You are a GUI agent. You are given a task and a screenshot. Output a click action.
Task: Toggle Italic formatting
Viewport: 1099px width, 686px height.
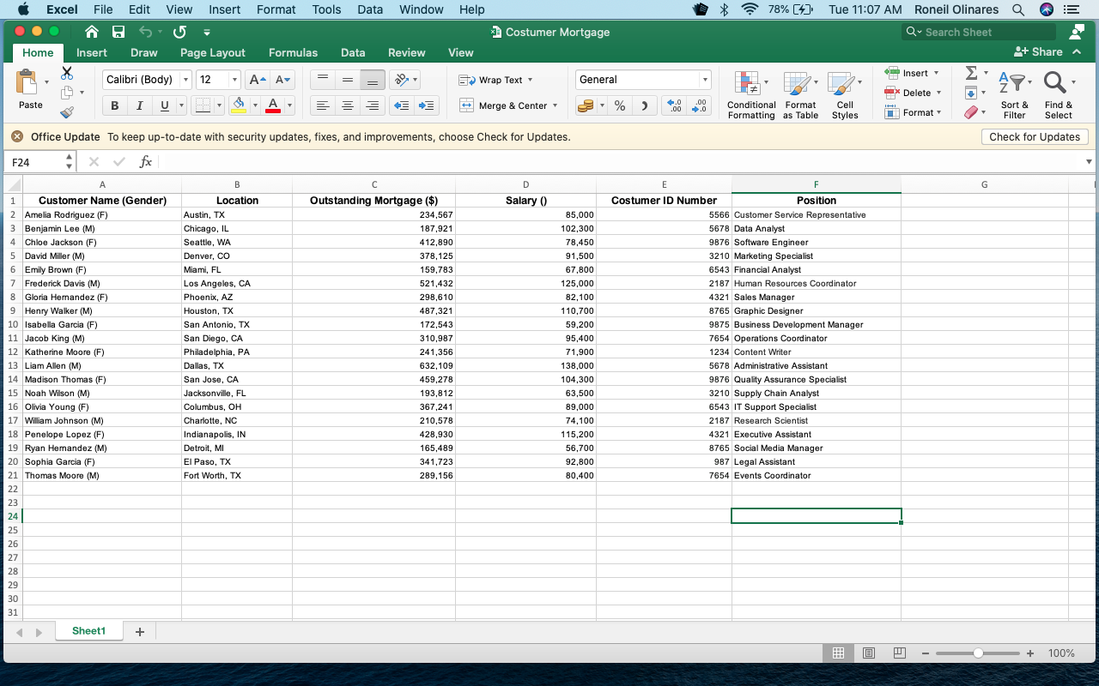(x=139, y=105)
